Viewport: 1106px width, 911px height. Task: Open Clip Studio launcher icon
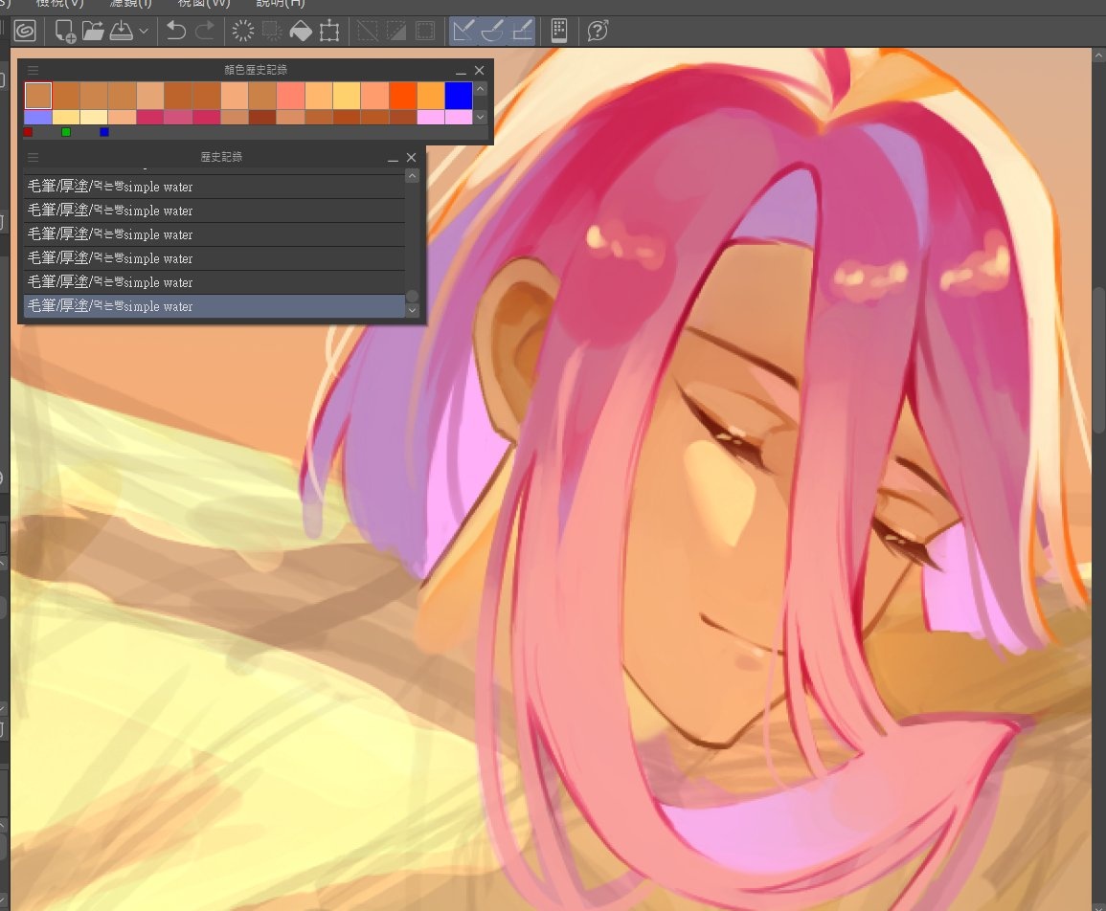tap(26, 31)
